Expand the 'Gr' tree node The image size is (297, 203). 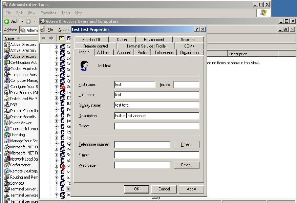click(x=56, y=81)
